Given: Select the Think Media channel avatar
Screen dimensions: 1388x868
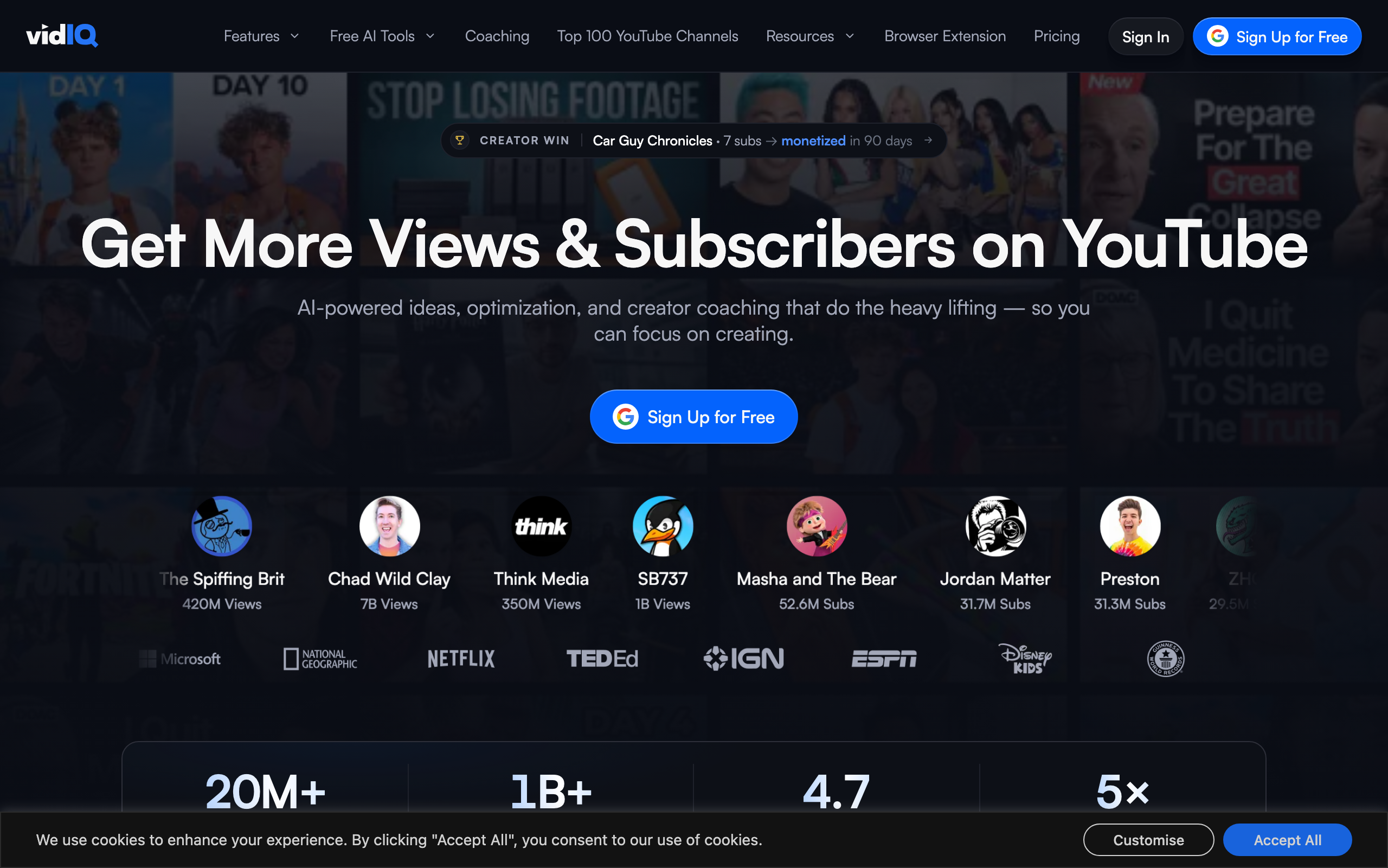Looking at the screenshot, I should tap(542, 526).
